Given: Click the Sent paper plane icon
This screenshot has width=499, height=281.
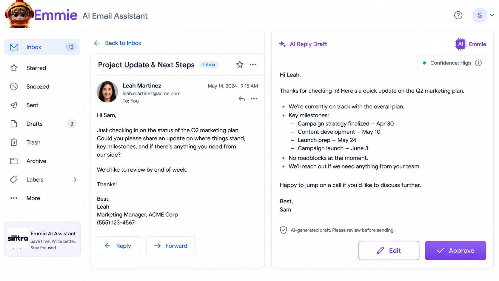Looking at the screenshot, I should point(14,105).
